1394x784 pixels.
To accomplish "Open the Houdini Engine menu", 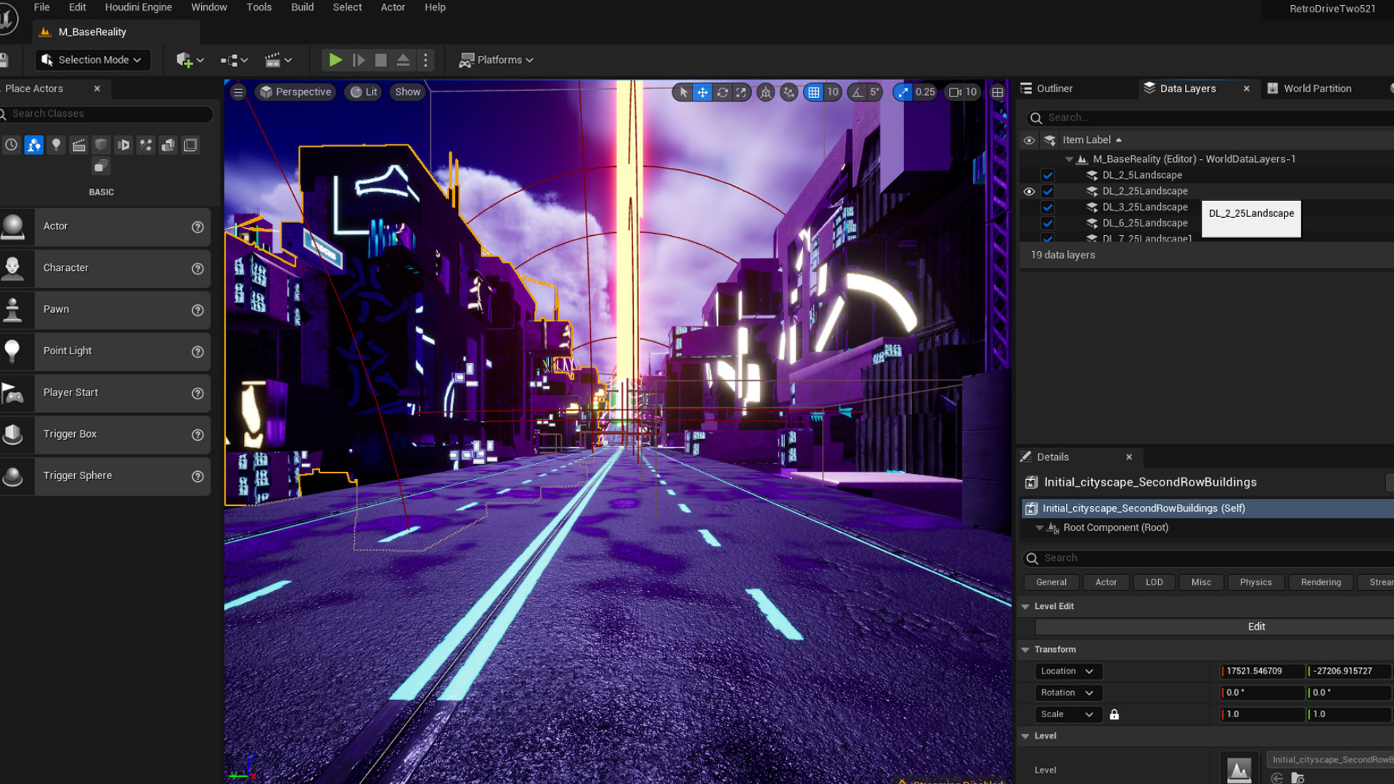I will click(138, 7).
